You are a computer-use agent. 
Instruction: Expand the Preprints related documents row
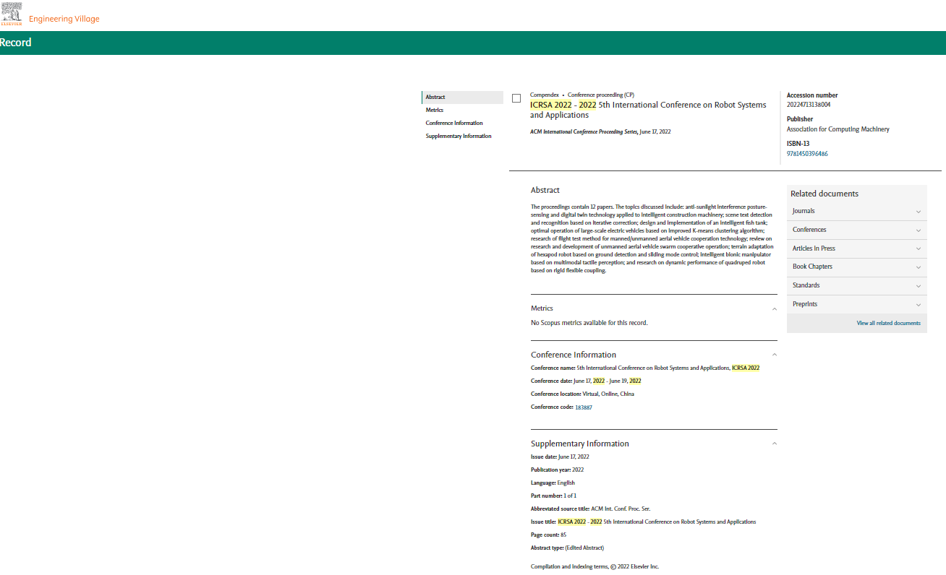click(x=857, y=304)
